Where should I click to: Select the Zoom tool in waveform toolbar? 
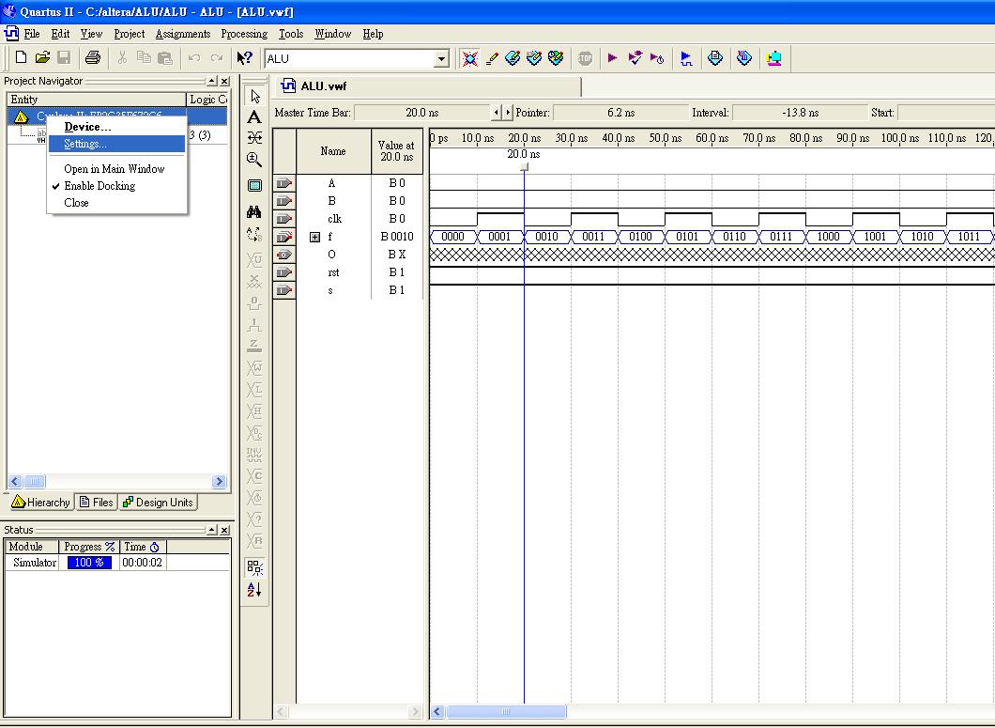pyautogui.click(x=254, y=160)
